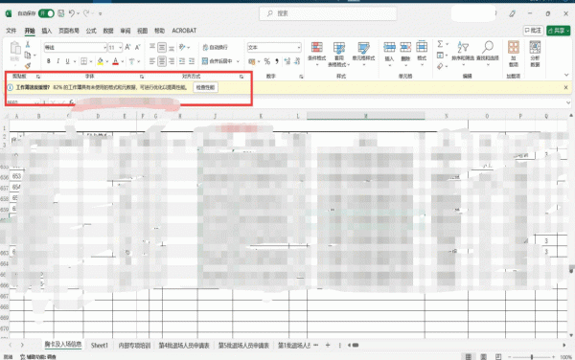Click the Comma Style icon

tap(277, 61)
